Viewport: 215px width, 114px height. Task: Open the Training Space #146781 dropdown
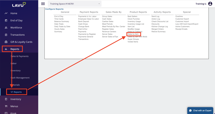point(75,4)
